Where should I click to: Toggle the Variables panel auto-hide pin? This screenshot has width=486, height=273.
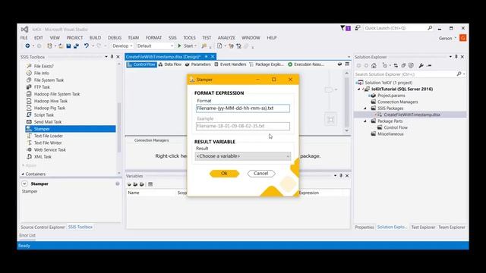point(341,176)
